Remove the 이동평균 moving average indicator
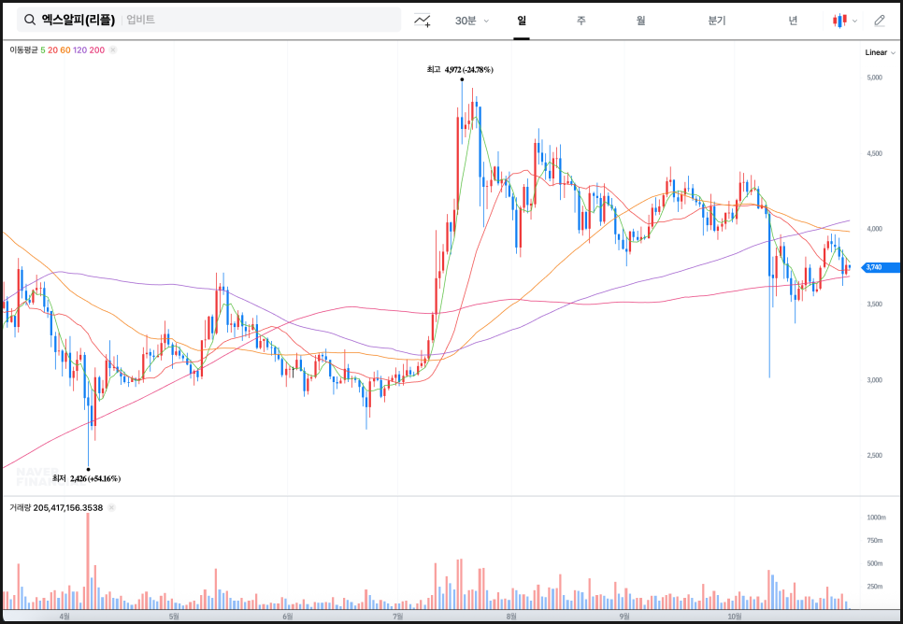The image size is (903, 624). (112, 50)
